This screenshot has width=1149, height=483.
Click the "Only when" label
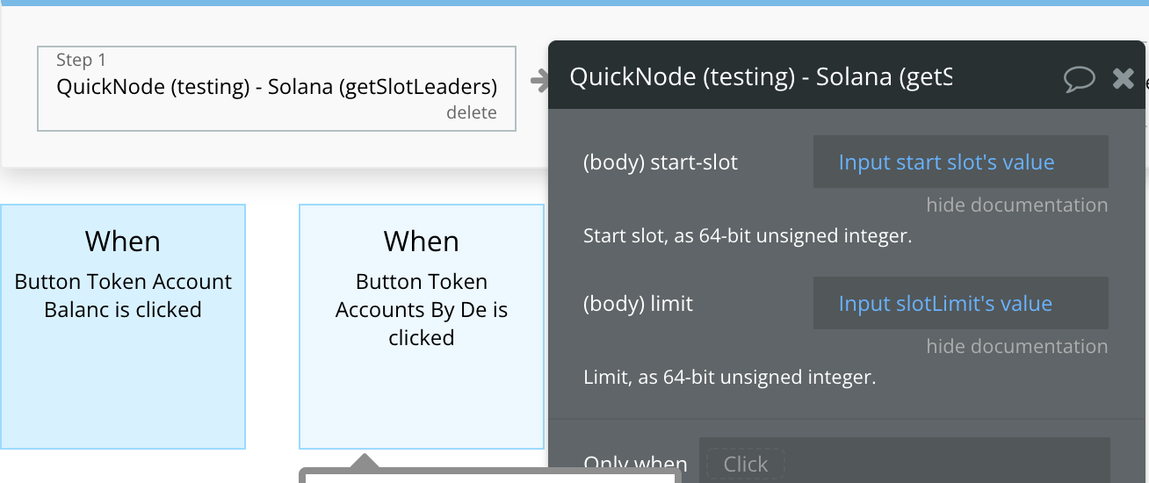635,465
